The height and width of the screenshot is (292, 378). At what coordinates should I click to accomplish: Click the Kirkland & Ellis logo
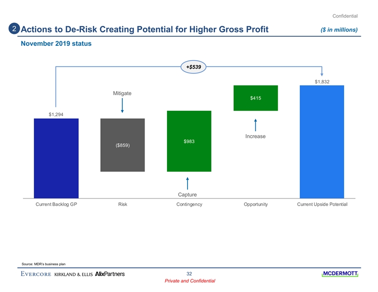(x=74, y=274)
